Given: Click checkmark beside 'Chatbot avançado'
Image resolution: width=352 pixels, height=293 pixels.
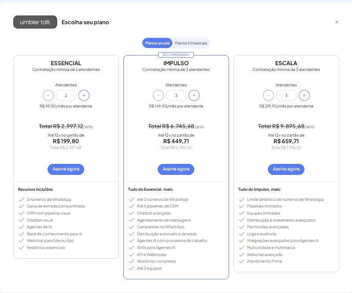Looking at the screenshot, I should coord(132,213).
